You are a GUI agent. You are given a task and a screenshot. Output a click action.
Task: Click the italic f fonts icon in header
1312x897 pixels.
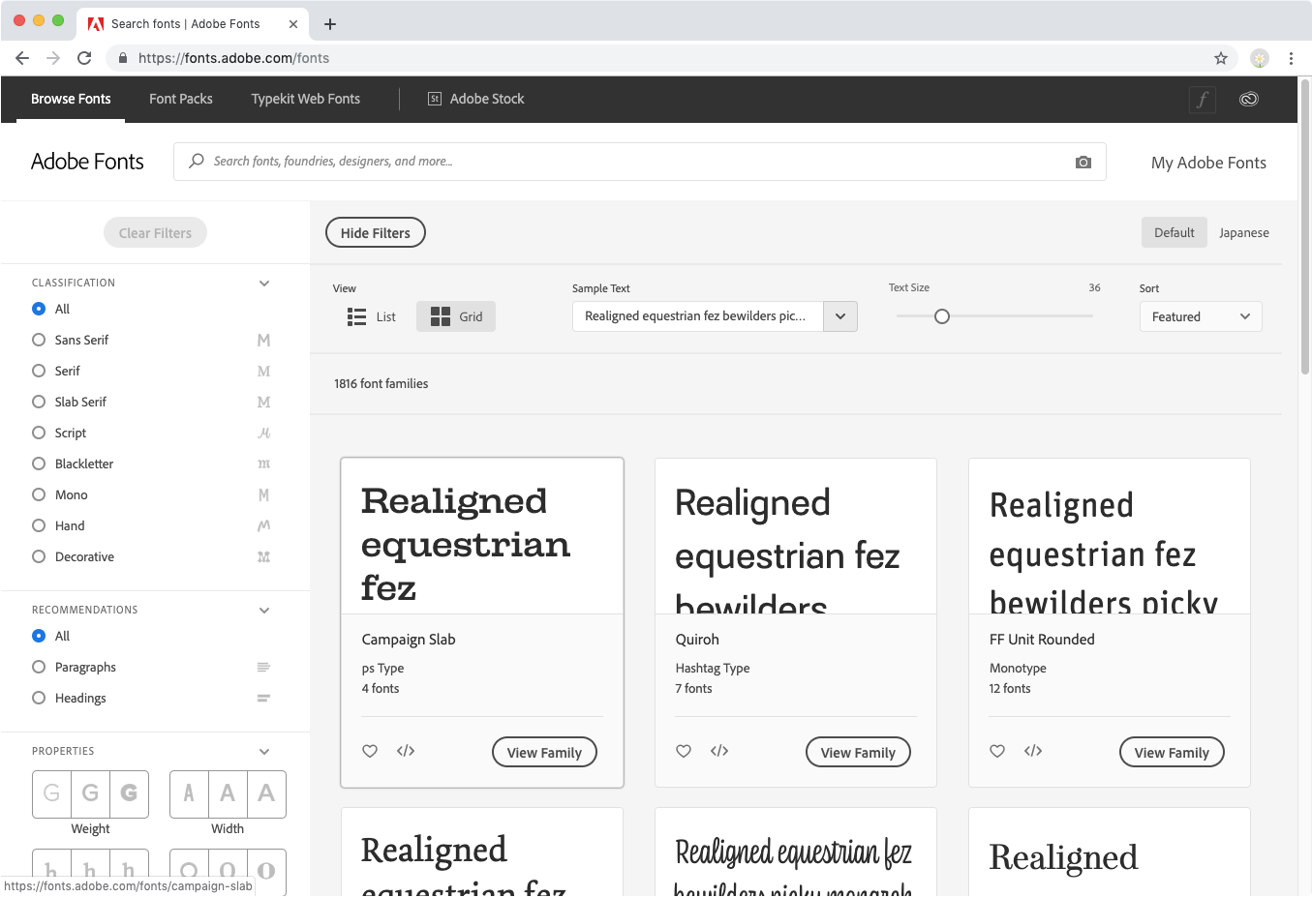coord(1203,99)
